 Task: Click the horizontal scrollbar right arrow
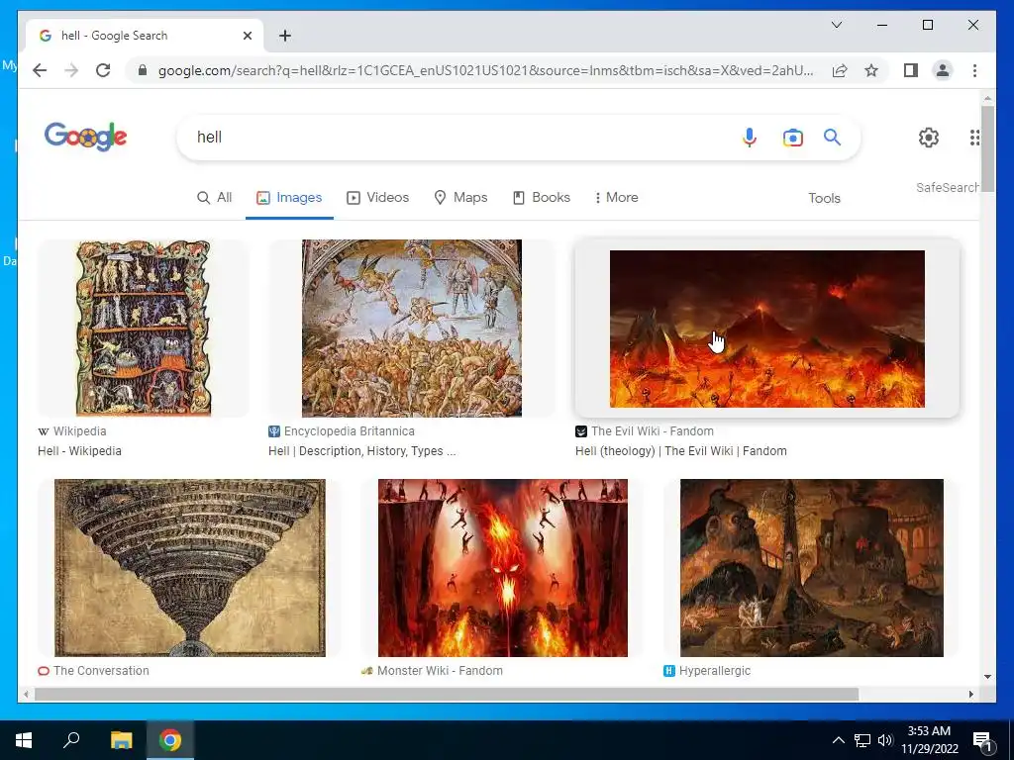coord(970,694)
